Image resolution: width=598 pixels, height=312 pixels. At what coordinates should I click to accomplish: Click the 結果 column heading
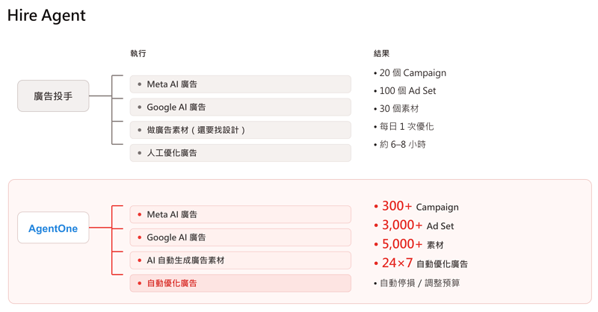click(381, 53)
